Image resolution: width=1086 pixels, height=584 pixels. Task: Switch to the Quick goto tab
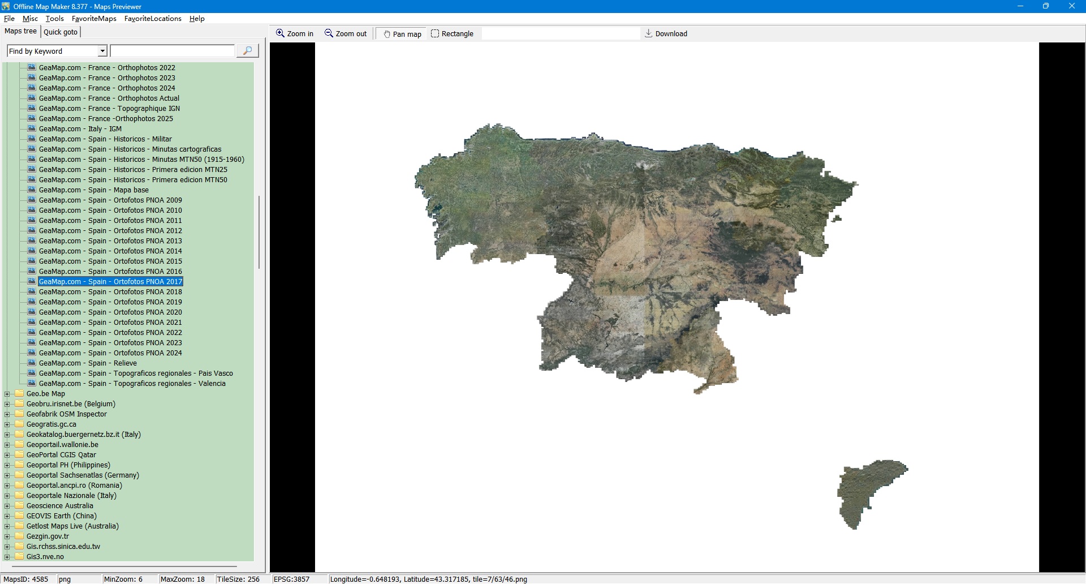[x=61, y=32]
